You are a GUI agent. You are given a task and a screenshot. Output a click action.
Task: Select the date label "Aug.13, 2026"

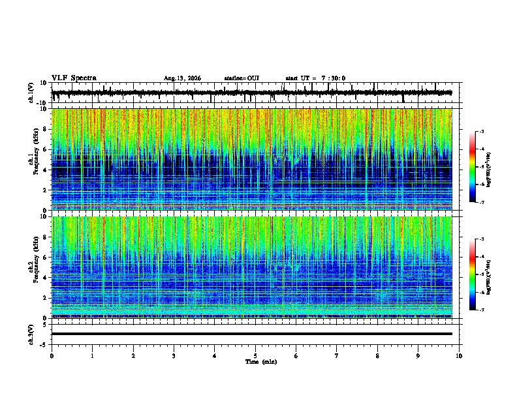[182, 78]
